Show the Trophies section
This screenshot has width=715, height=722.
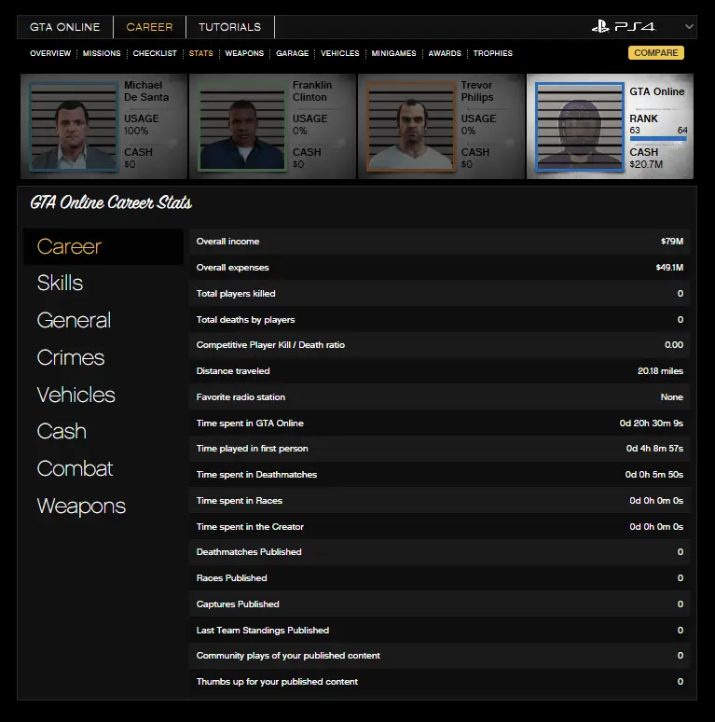(492, 53)
